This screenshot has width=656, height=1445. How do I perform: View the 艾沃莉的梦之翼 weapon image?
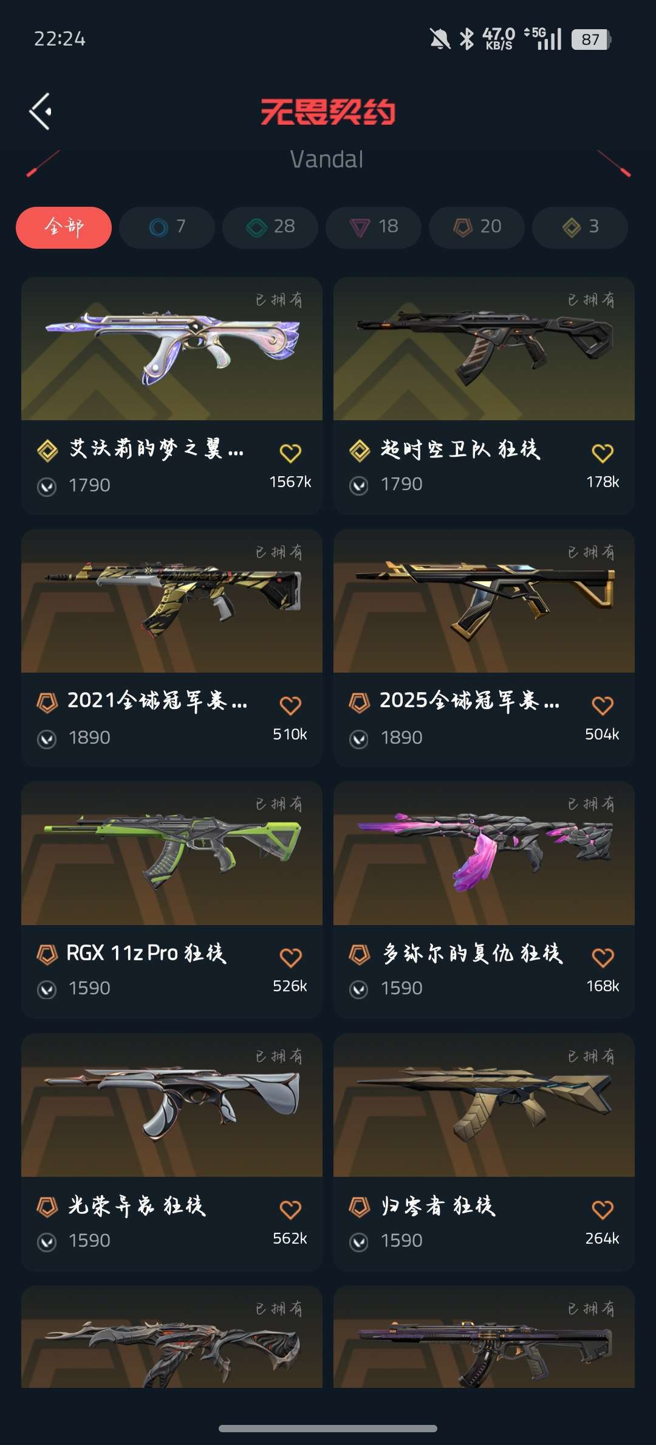pyautogui.click(x=172, y=348)
